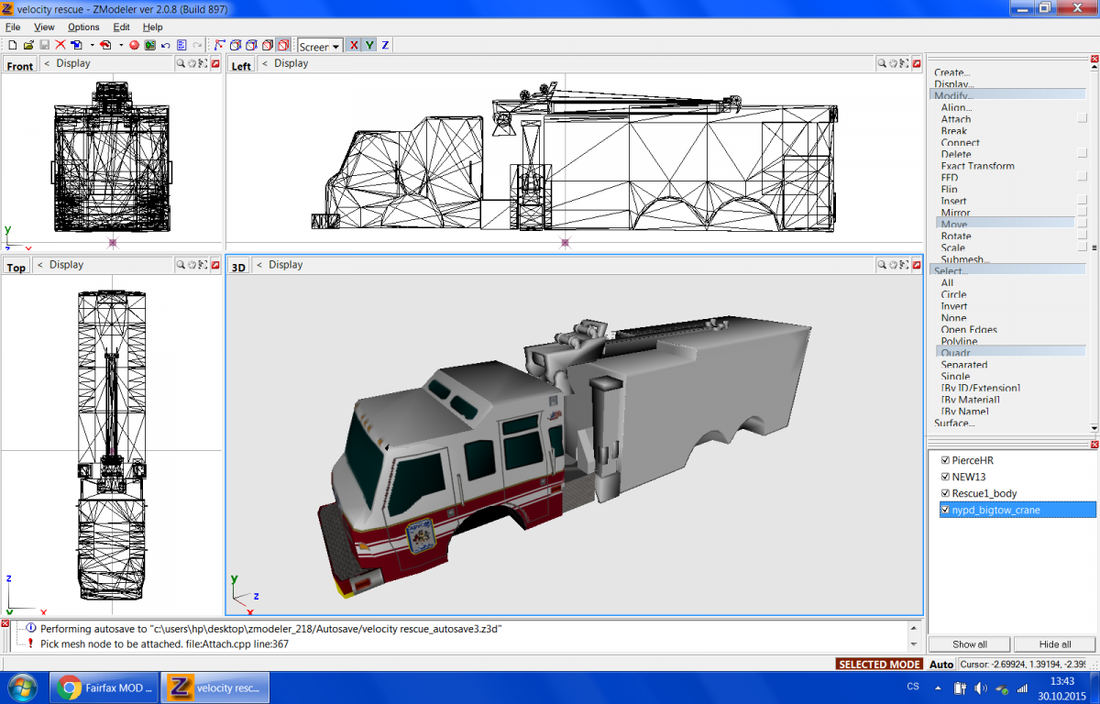Select the vertices level mode icon
Screen dimensions: 1100x704
click(x=220, y=45)
